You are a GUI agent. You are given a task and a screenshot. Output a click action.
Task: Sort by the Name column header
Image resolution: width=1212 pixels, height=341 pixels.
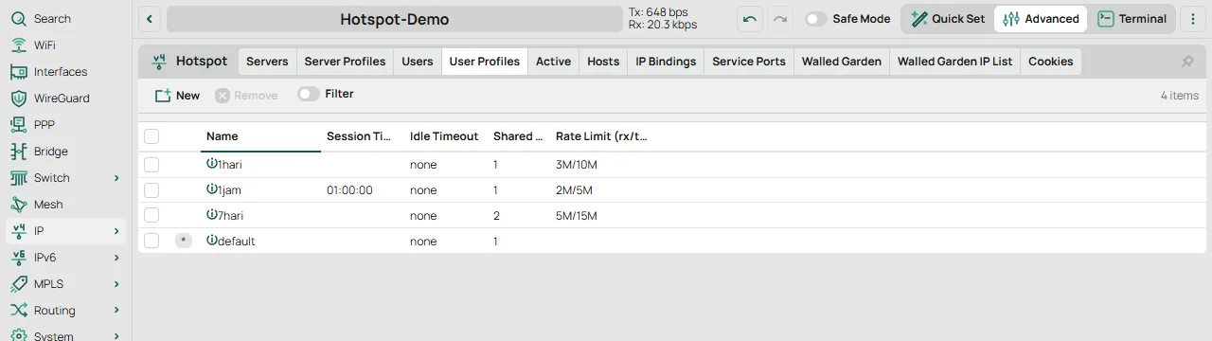click(260, 136)
